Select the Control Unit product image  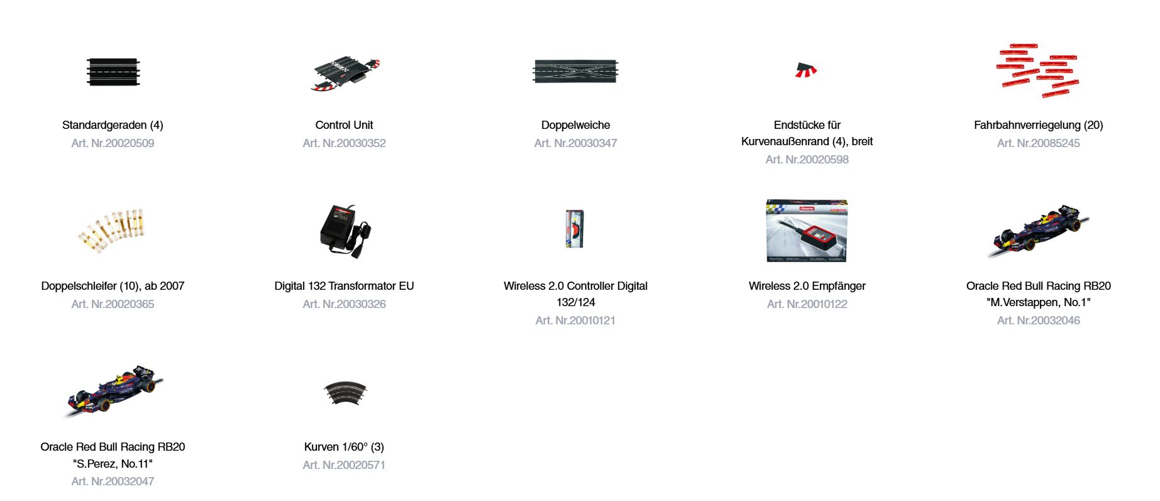345,73
